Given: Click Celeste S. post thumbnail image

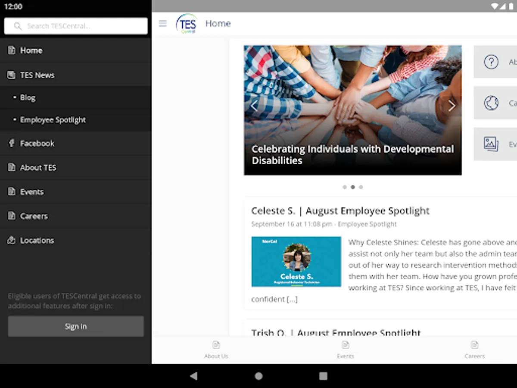Looking at the screenshot, I should click(x=296, y=262).
